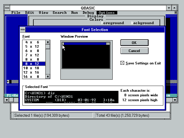The width and height of the screenshot is (184, 138).
Task: Select the 12 x 16 font size
Action: 34,72
